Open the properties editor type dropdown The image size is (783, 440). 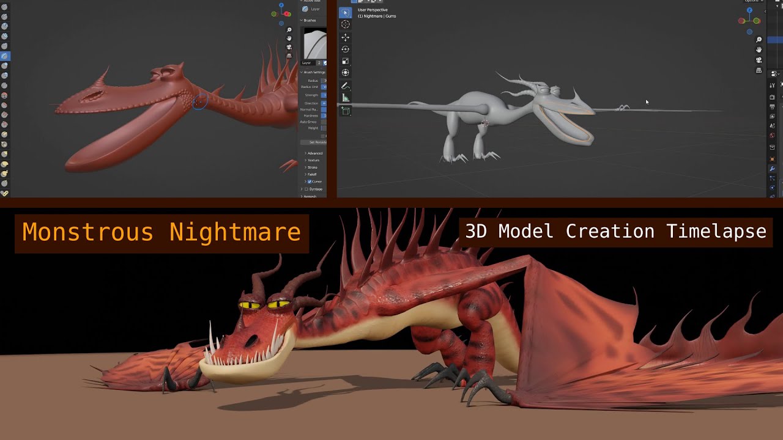click(774, 74)
